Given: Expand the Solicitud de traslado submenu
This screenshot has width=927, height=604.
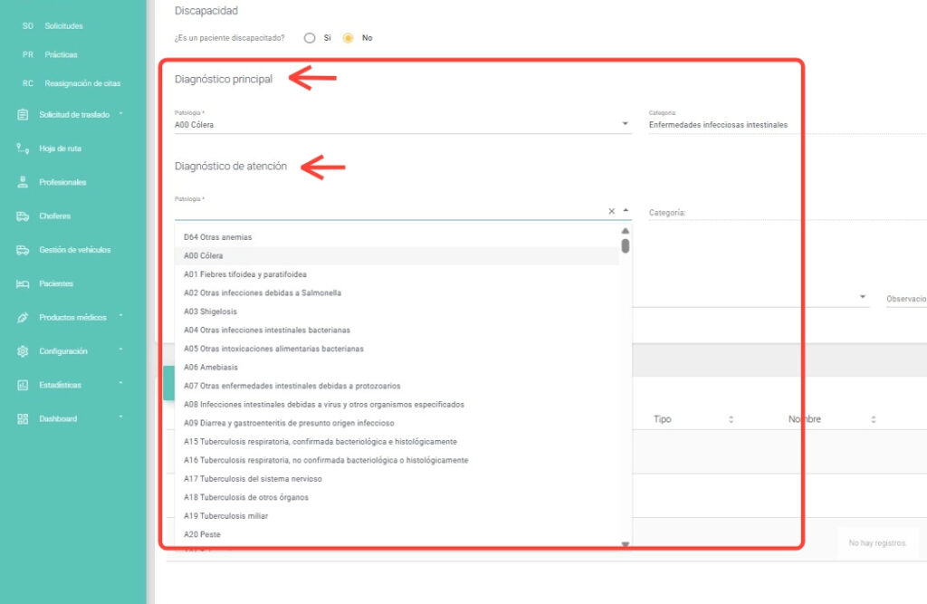Looking at the screenshot, I should click(x=120, y=114).
